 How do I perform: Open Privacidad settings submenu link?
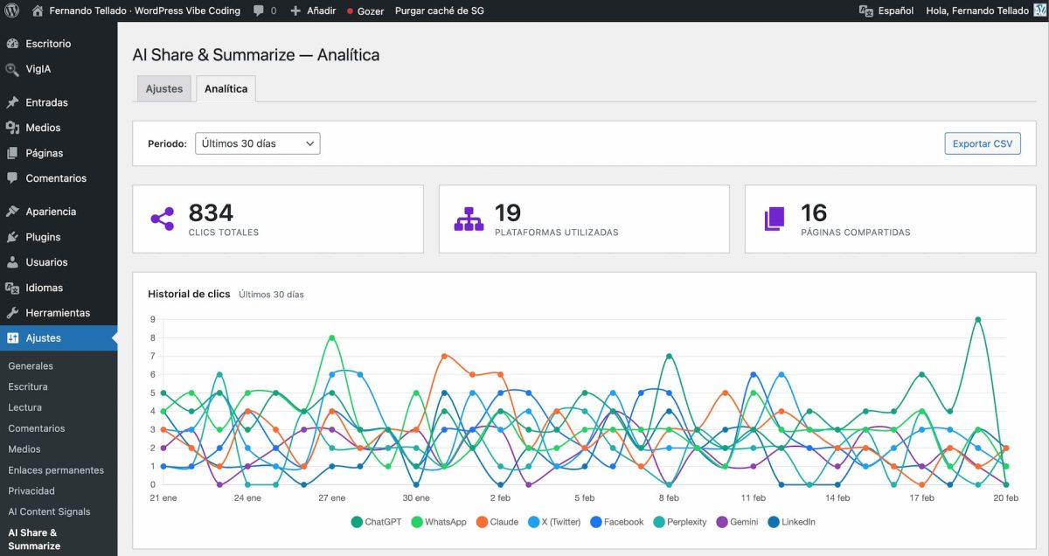click(31, 491)
